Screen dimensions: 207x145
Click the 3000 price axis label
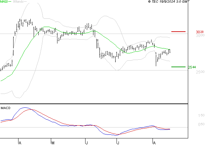(200, 35)
